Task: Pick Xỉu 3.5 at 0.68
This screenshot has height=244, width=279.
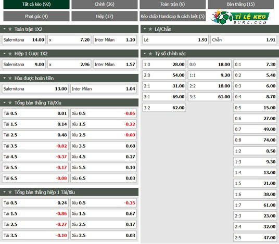Action: point(104,146)
